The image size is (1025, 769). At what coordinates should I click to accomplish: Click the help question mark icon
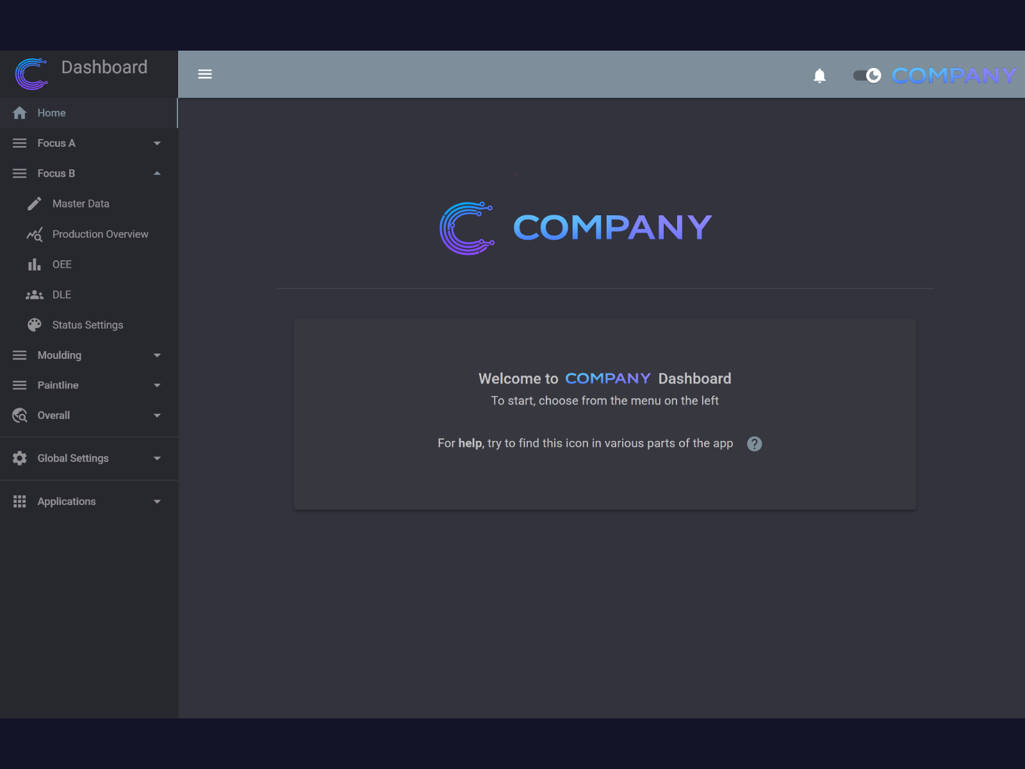point(754,443)
